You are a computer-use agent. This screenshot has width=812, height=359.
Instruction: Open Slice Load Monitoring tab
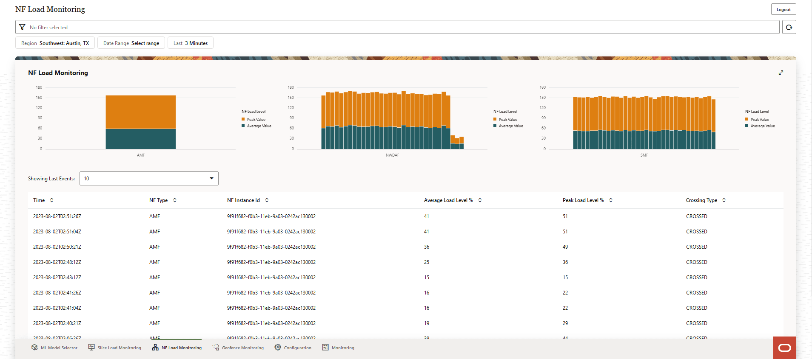(x=115, y=348)
